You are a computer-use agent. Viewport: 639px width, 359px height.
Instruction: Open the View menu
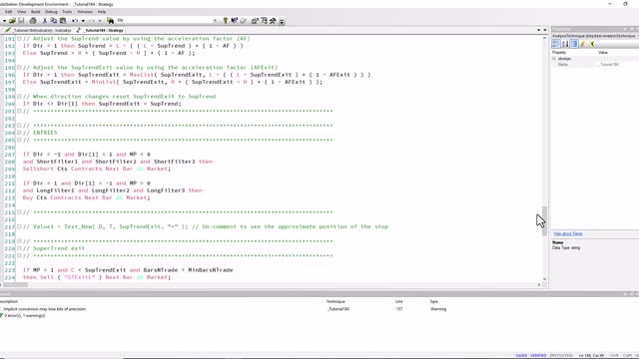tap(21, 12)
